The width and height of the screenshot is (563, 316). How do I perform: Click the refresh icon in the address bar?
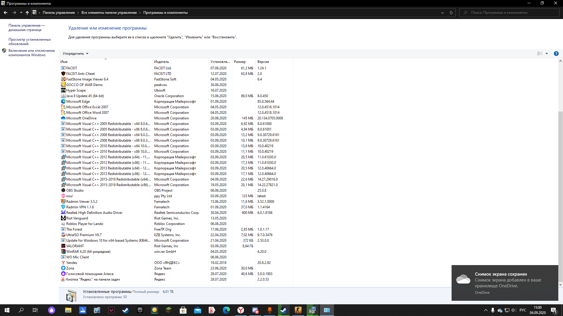tap(451, 13)
